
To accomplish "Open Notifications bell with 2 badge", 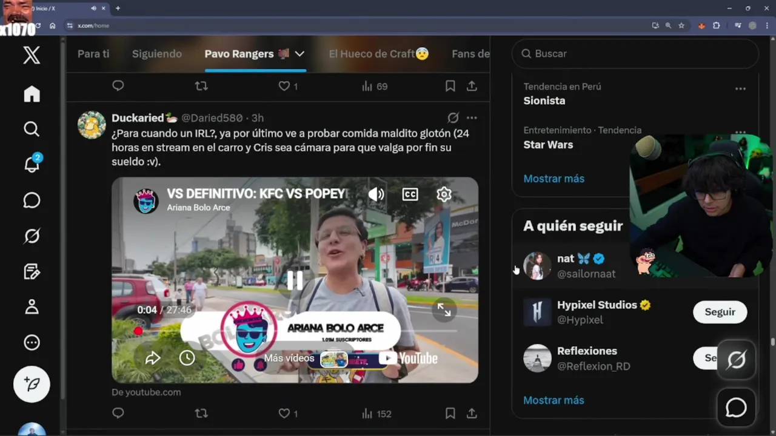I will 32,163.
